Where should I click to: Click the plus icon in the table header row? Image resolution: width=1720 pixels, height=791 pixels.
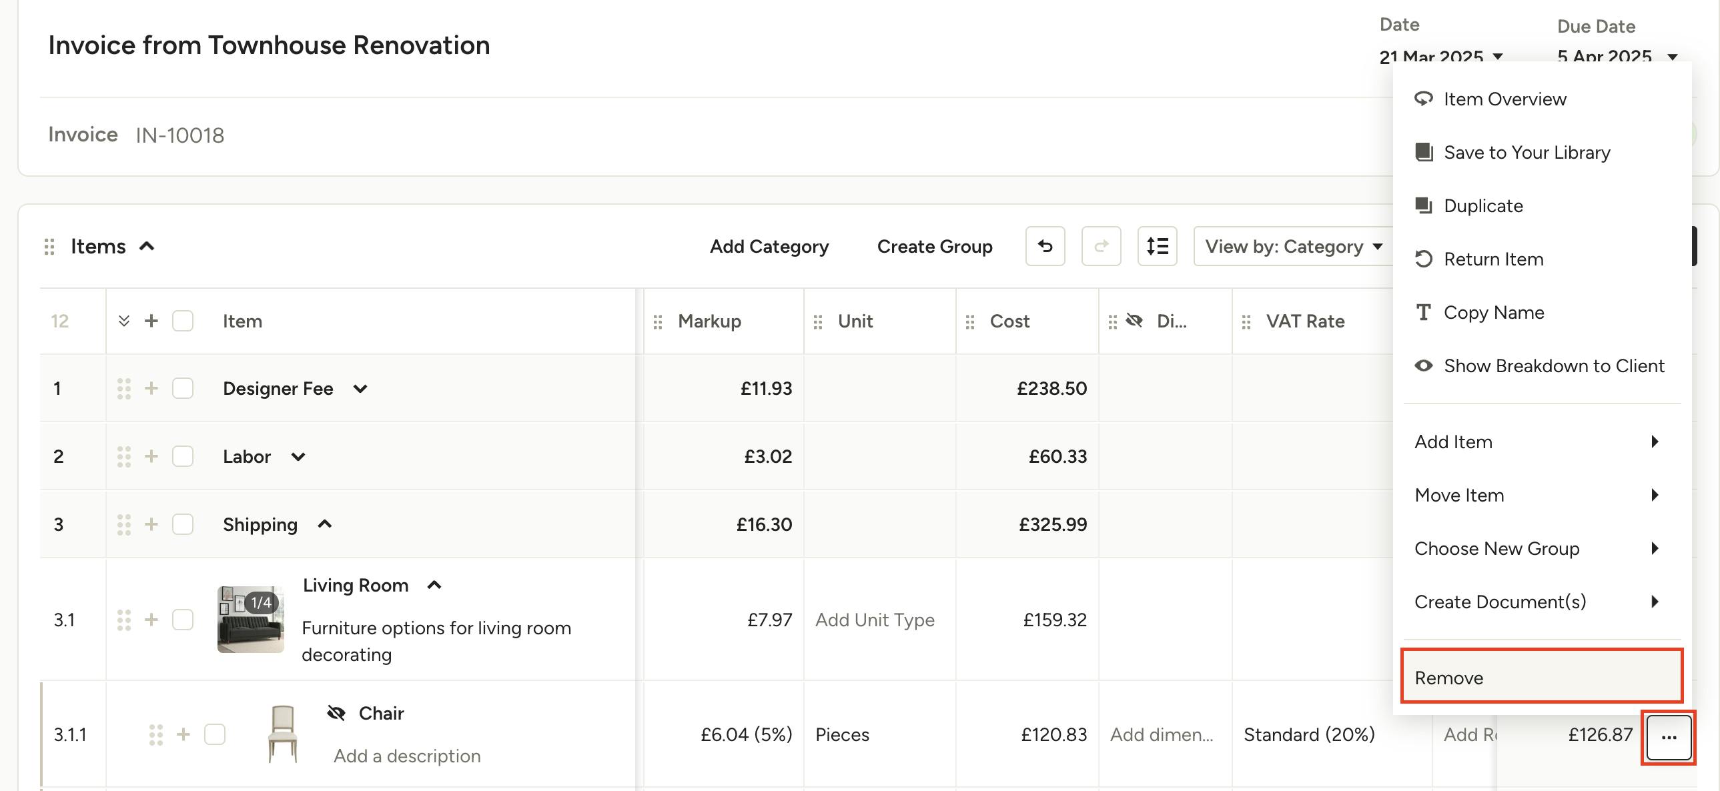tap(151, 320)
